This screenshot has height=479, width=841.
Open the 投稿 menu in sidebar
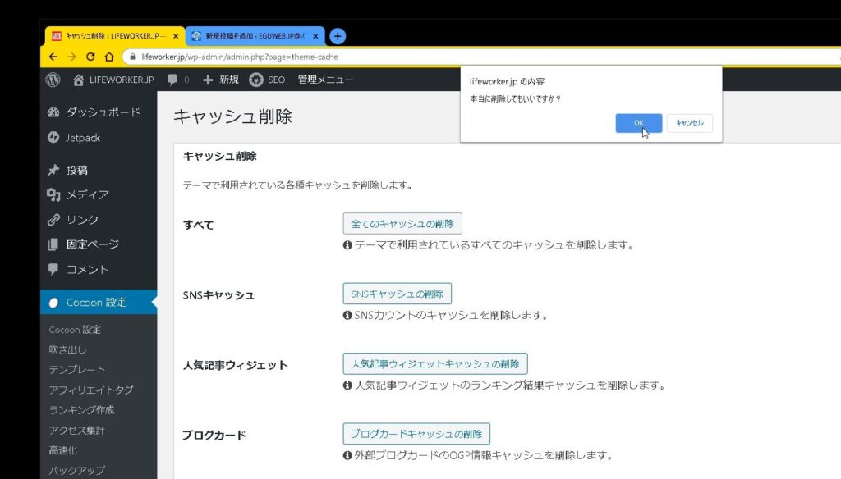77,171
